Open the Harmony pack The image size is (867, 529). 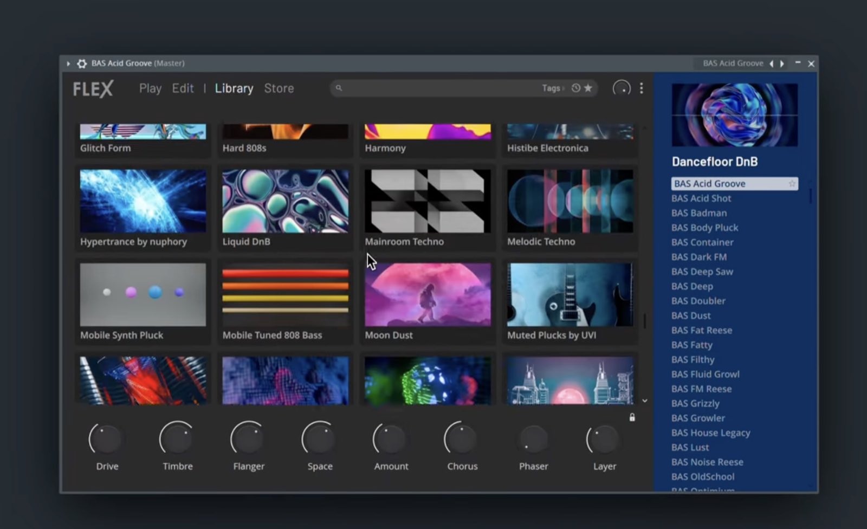[x=428, y=140]
